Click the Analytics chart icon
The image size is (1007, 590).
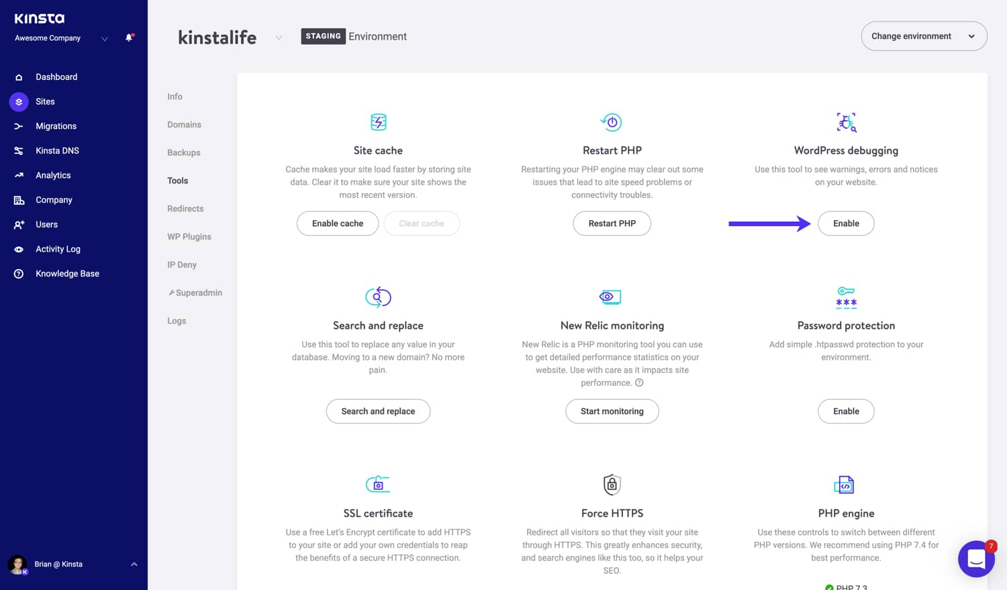(19, 175)
